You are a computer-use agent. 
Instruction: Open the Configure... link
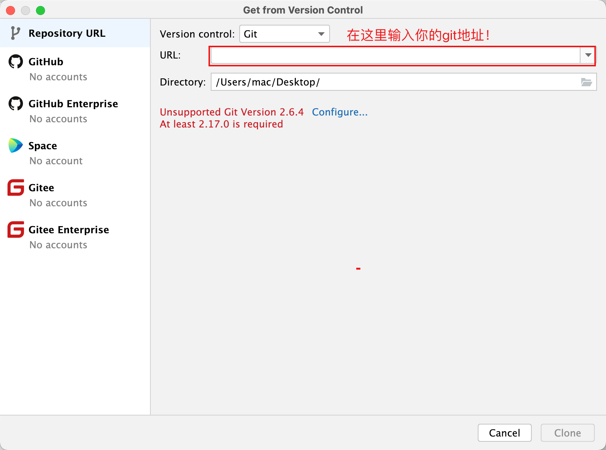340,112
